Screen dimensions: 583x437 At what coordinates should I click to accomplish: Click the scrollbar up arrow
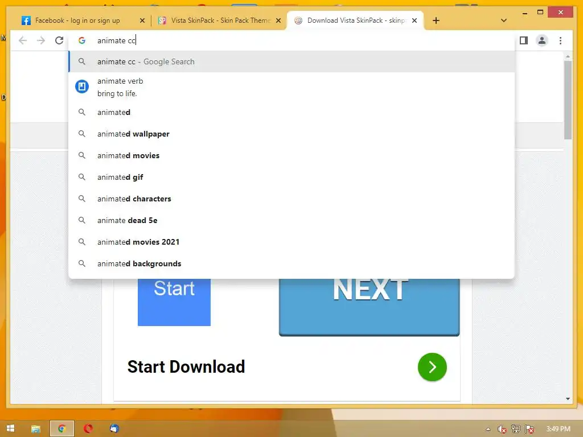[x=568, y=56]
